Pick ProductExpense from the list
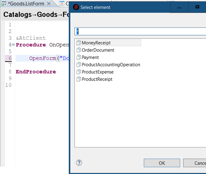This screenshot has width=206, height=174. tap(98, 72)
